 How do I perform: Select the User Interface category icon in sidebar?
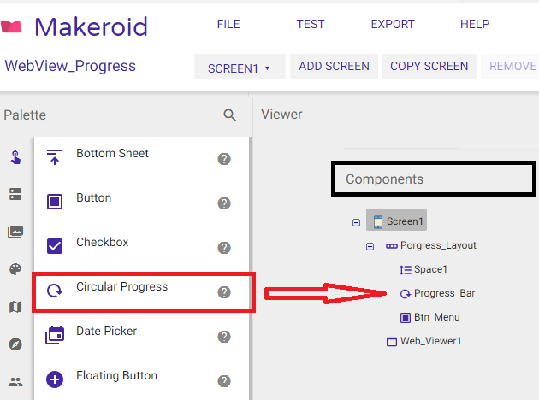[x=15, y=156]
